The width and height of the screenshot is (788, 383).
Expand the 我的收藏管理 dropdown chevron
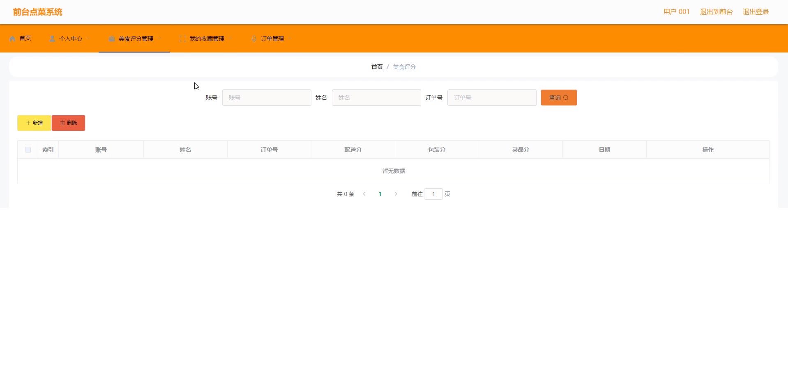pyautogui.click(x=230, y=39)
